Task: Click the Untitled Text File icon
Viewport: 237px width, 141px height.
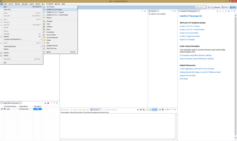Action: point(44,46)
